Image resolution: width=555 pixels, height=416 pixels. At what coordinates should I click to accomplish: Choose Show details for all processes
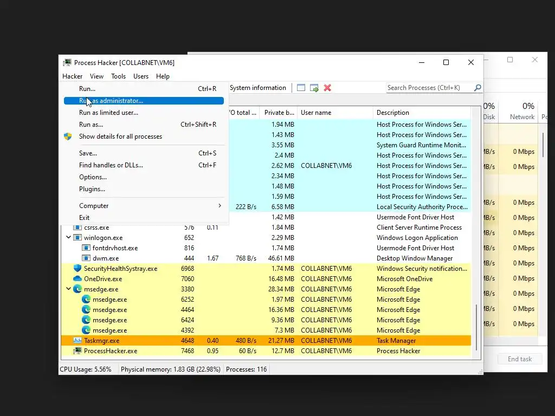(x=144, y=136)
